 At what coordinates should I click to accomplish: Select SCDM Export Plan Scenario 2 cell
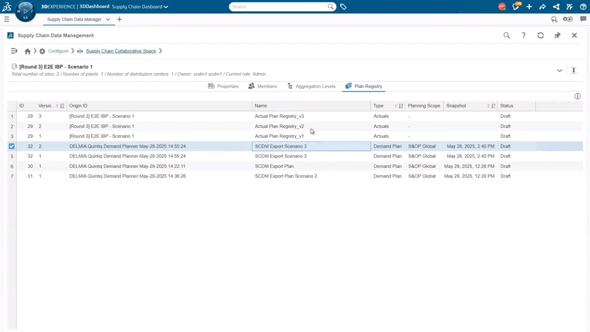(x=311, y=176)
